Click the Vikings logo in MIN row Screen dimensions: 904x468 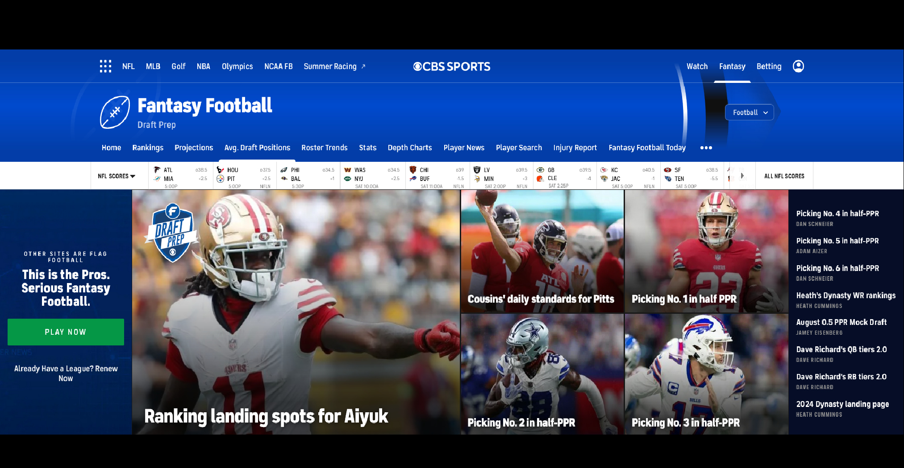(477, 179)
